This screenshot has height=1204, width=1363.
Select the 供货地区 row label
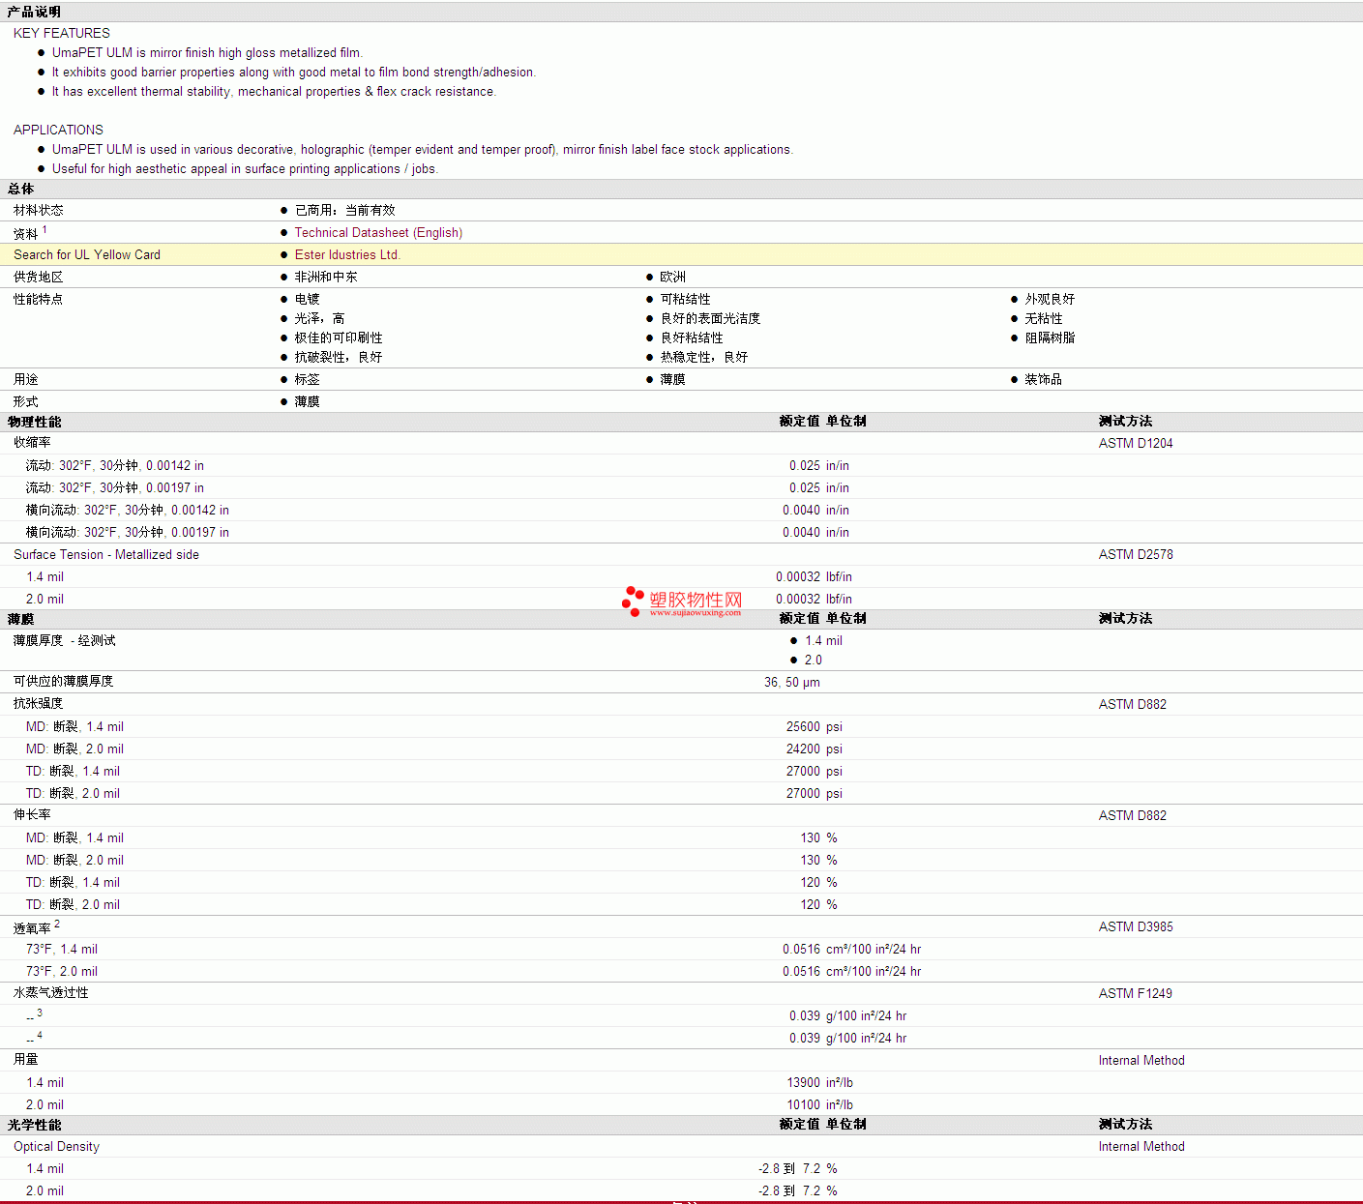pos(39,277)
